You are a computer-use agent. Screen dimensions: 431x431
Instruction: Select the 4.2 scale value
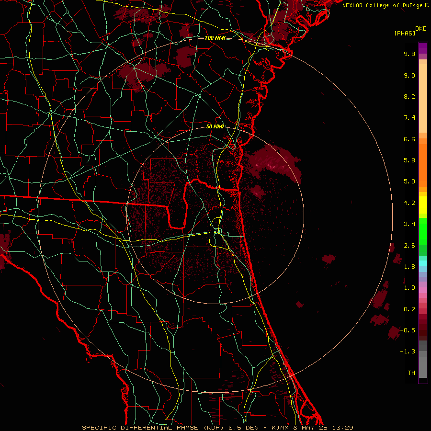tap(409, 203)
